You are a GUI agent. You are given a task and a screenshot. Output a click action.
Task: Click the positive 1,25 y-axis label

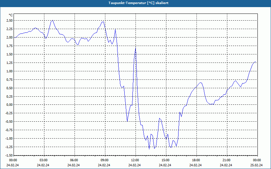(x=9, y=63)
